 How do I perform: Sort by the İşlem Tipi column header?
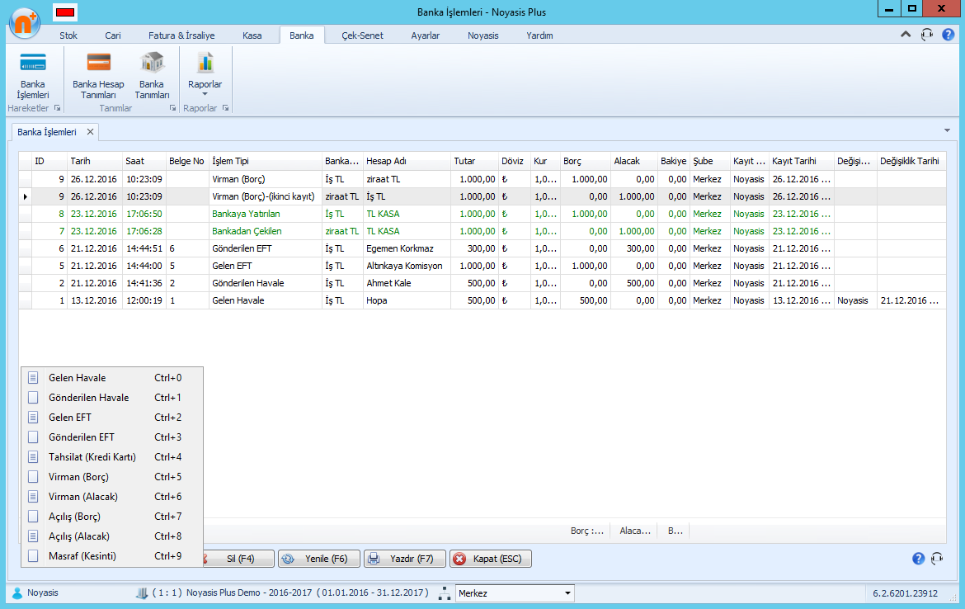(x=266, y=161)
